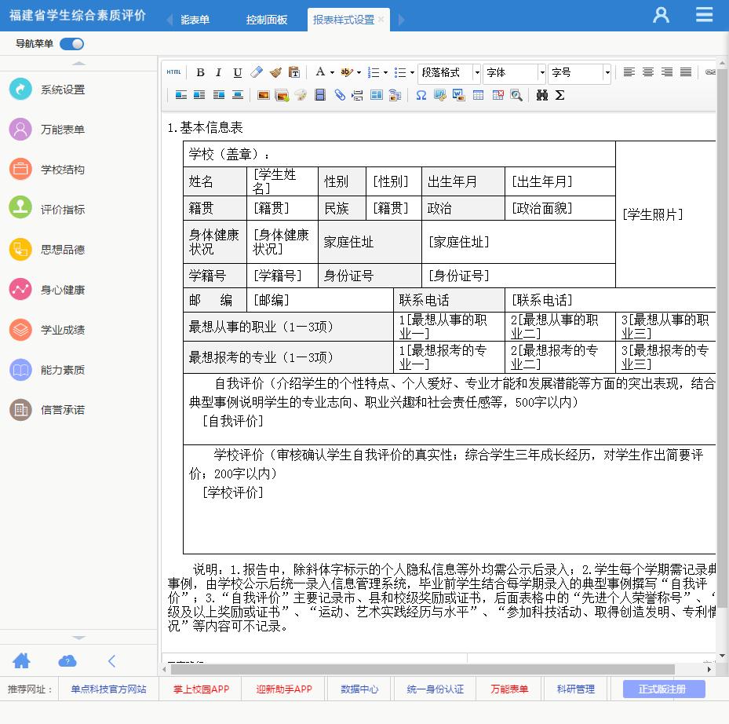
Task: Toggle the 导航菜单 switch
Action: (72, 44)
